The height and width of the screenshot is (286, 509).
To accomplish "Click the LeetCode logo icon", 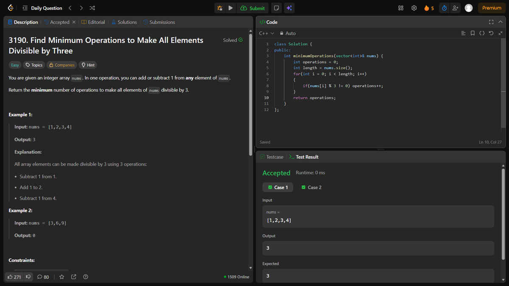I will pos(10,8).
